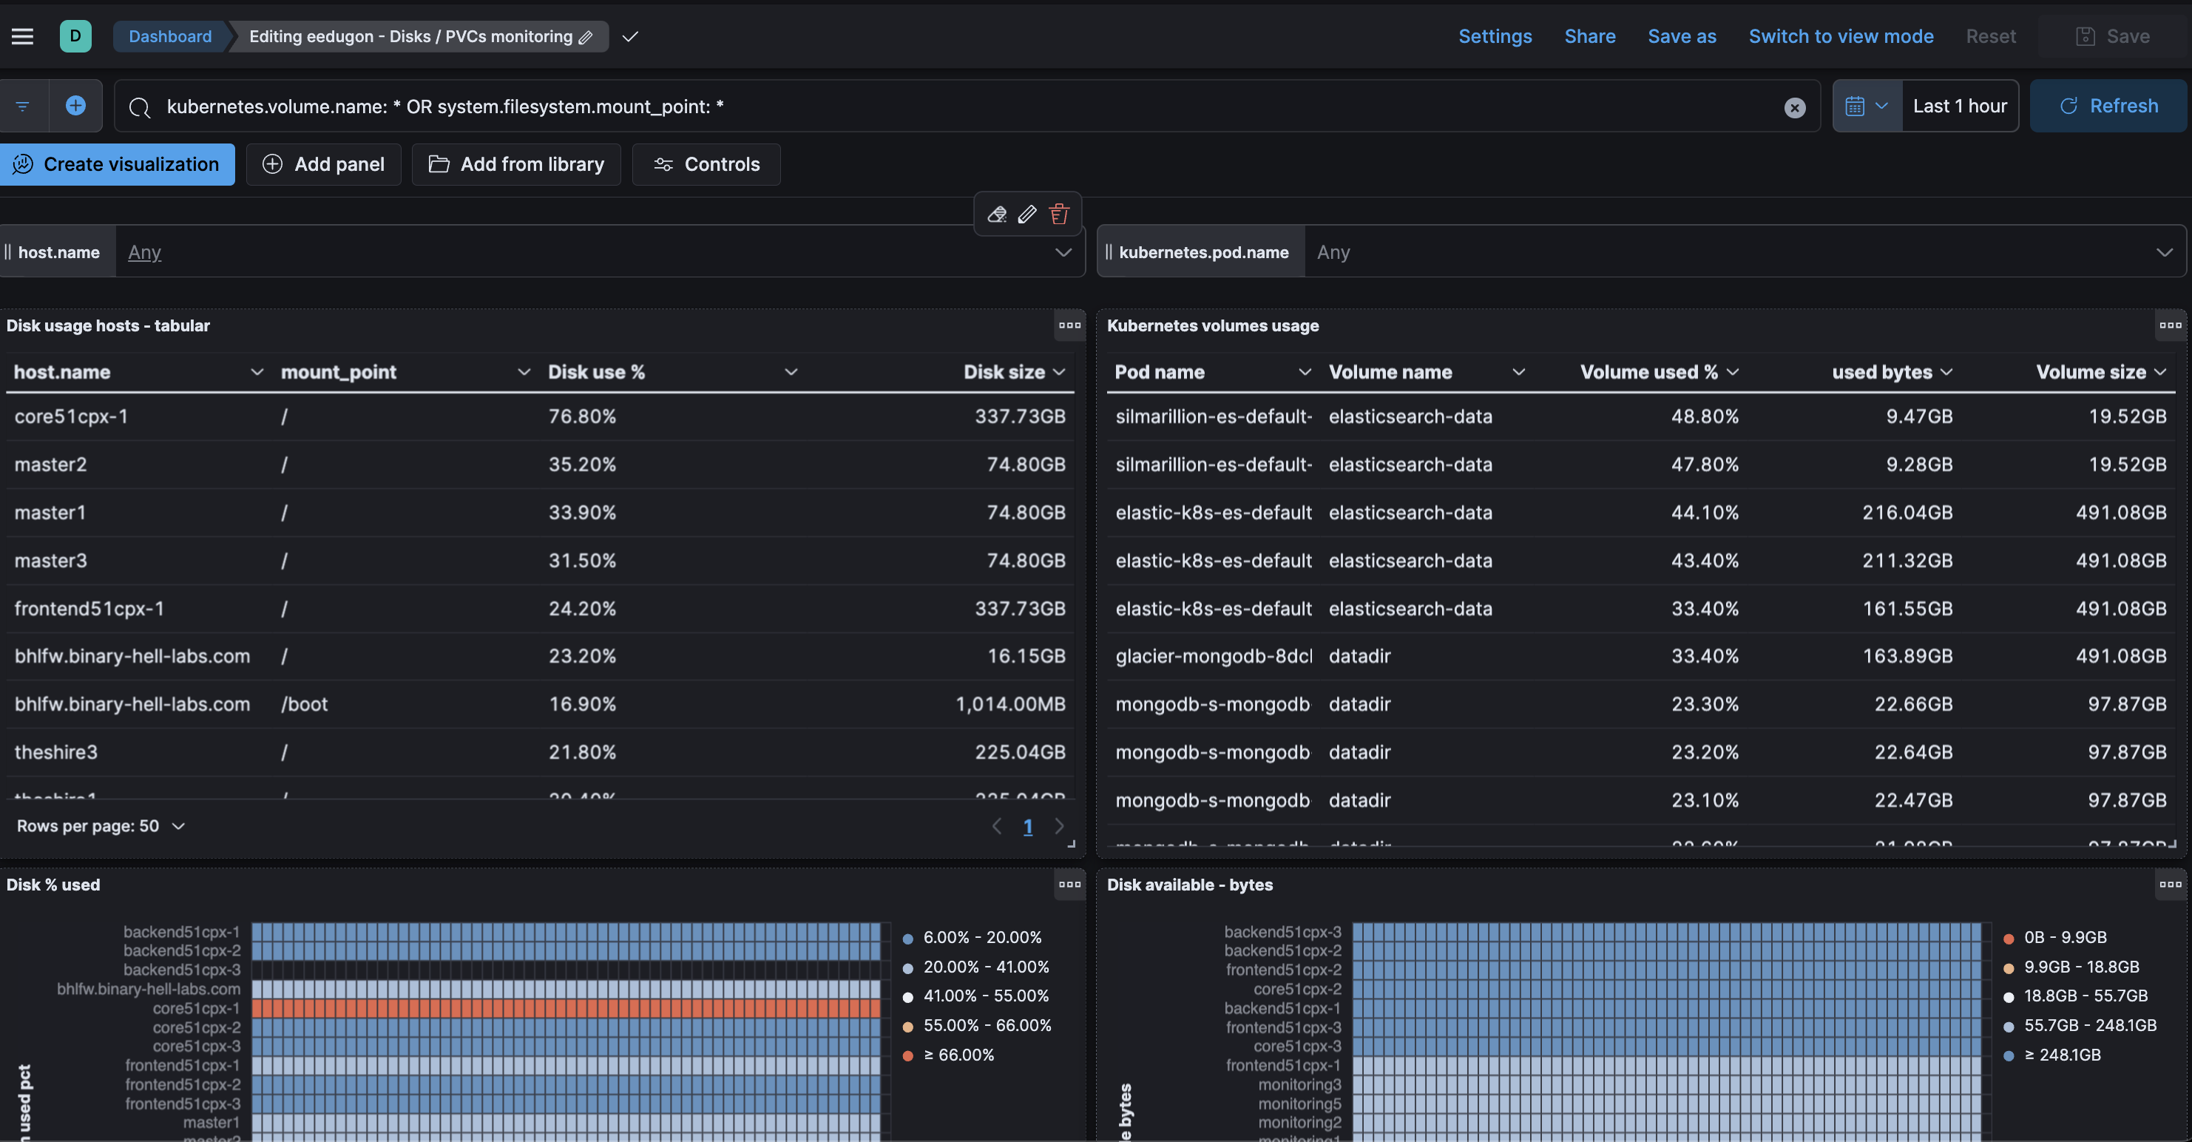
Task: Click the Last 1 hour time range
Action: point(1960,107)
